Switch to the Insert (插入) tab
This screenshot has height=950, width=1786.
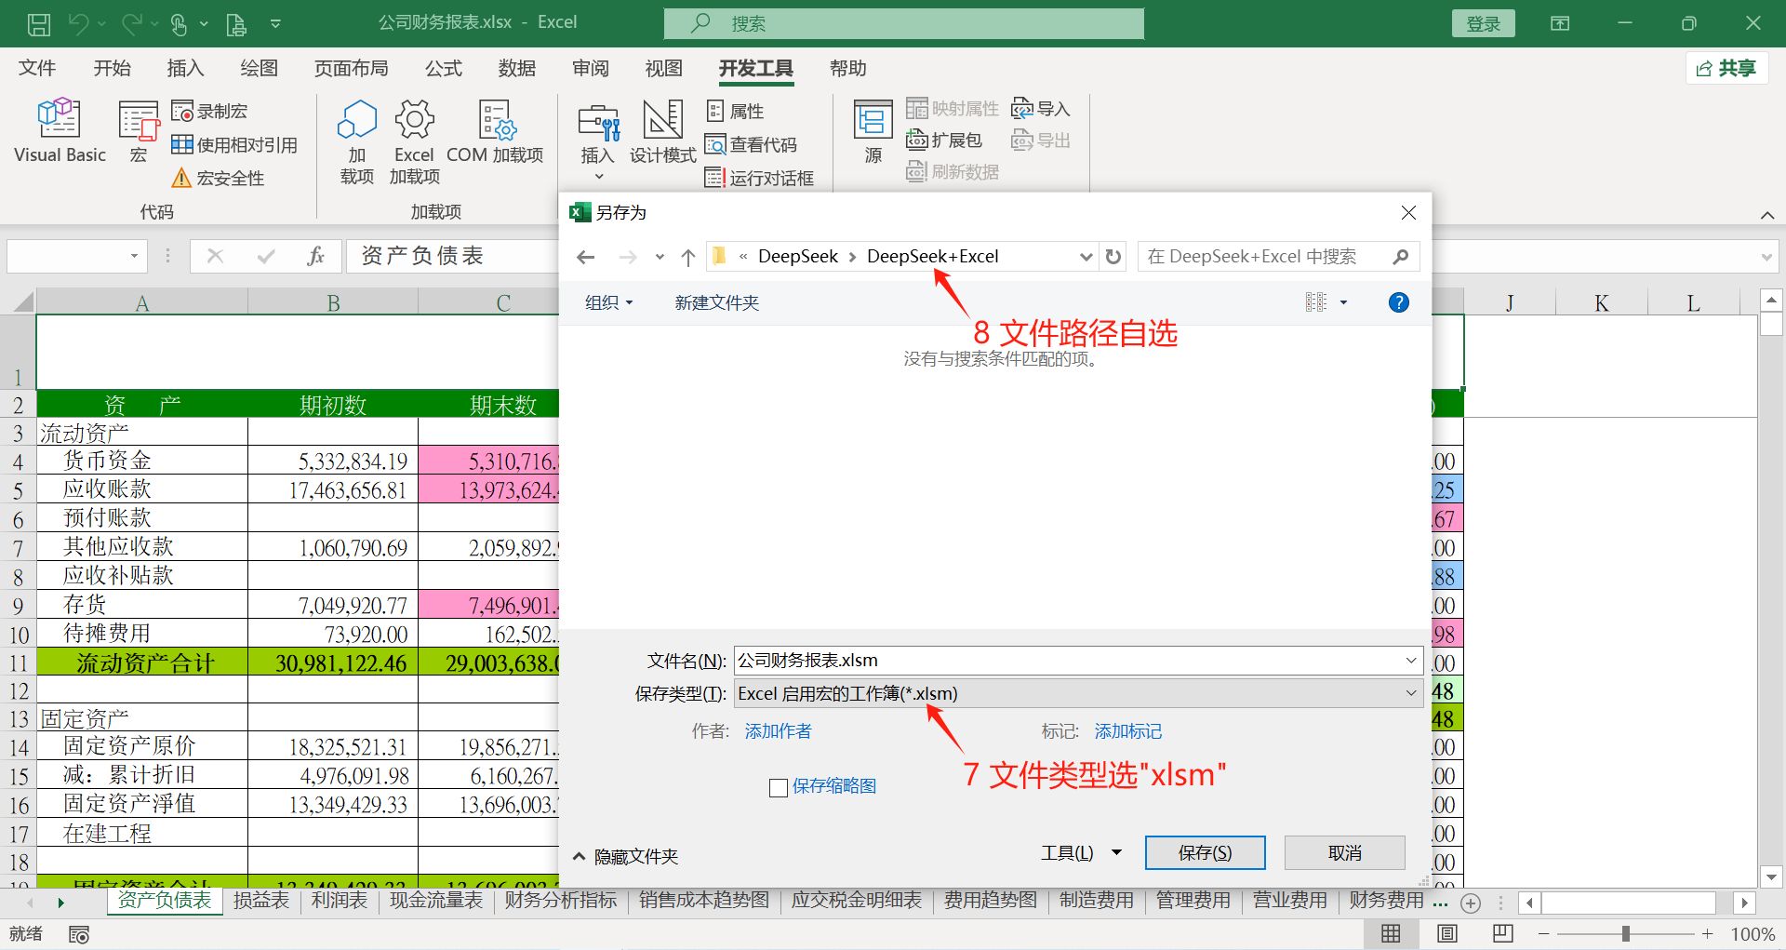(185, 68)
